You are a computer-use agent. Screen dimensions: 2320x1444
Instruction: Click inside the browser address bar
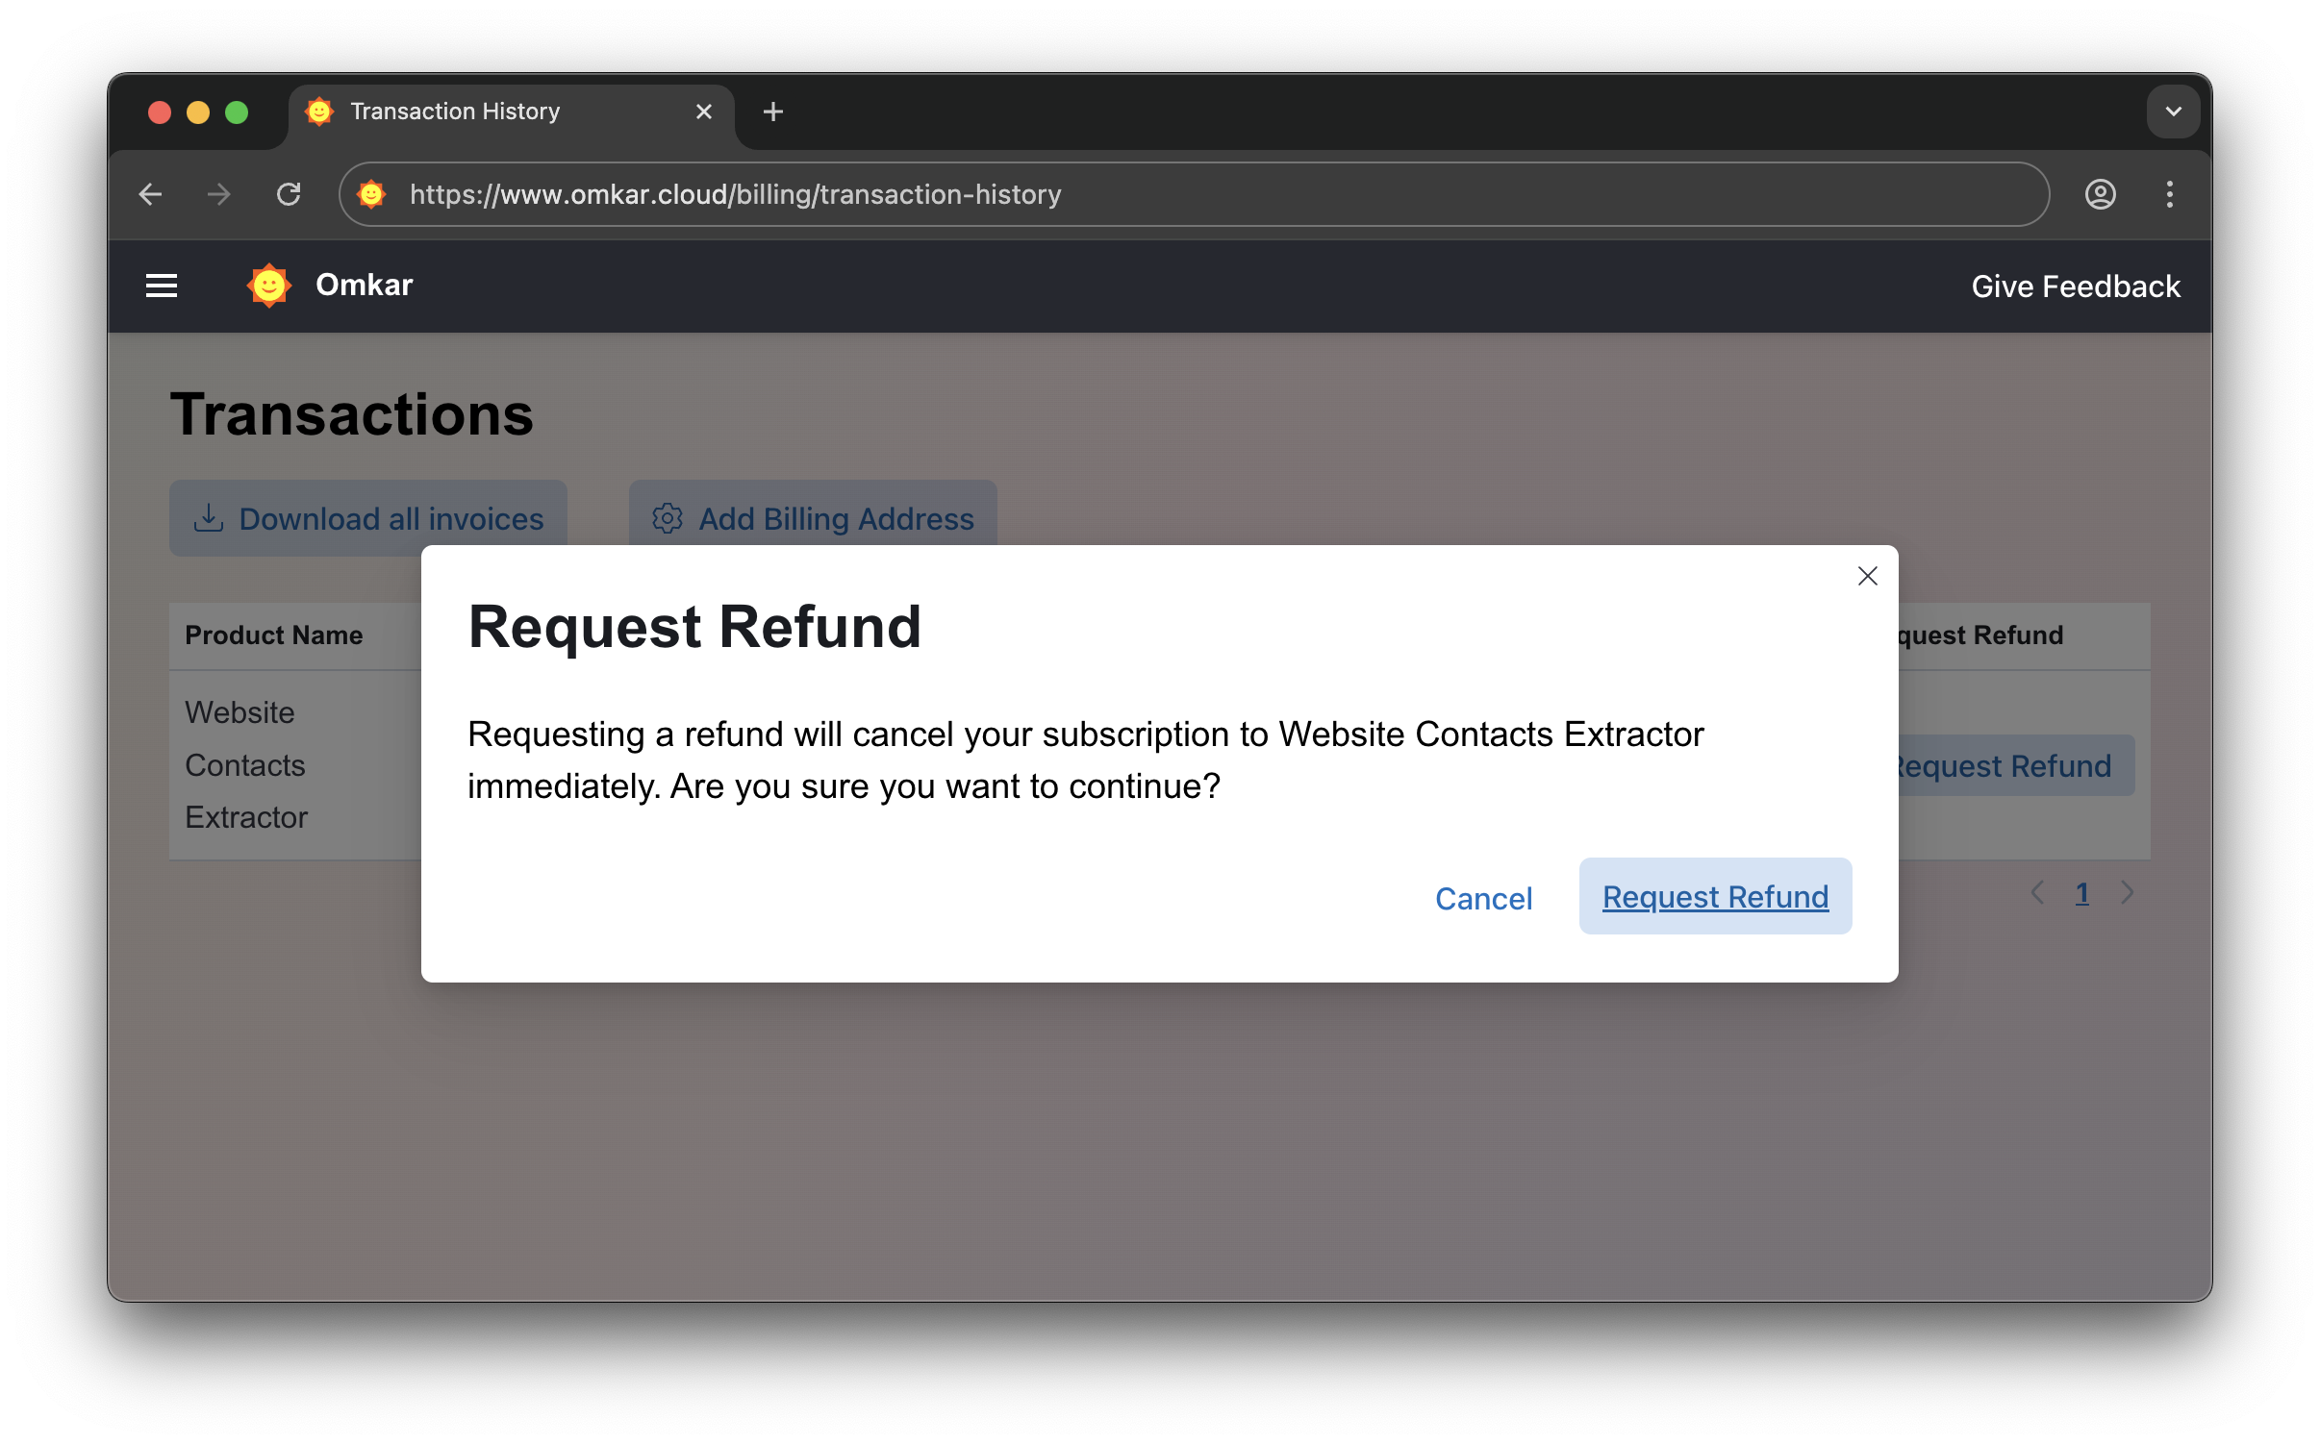pos(866,194)
